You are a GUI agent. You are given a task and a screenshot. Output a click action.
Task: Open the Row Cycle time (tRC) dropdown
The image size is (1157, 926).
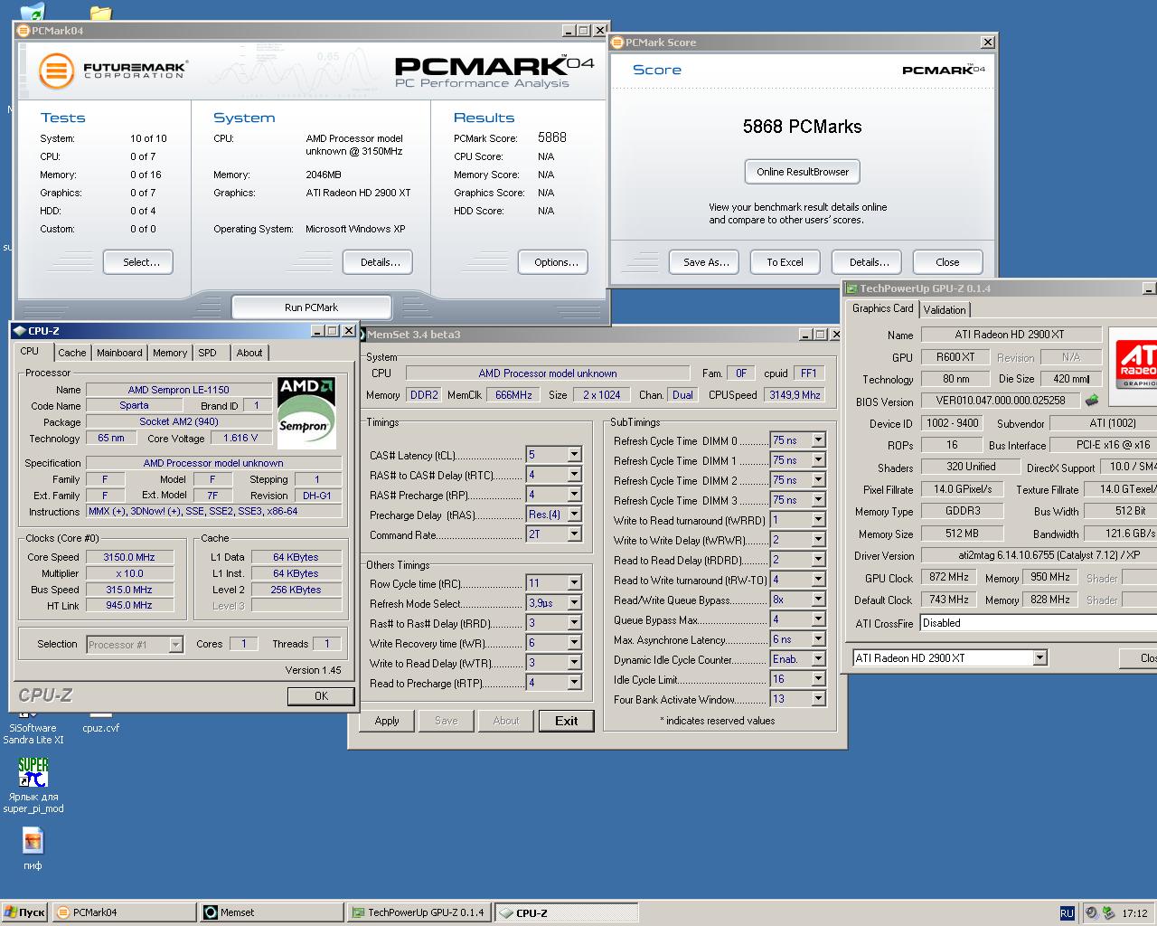[574, 583]
